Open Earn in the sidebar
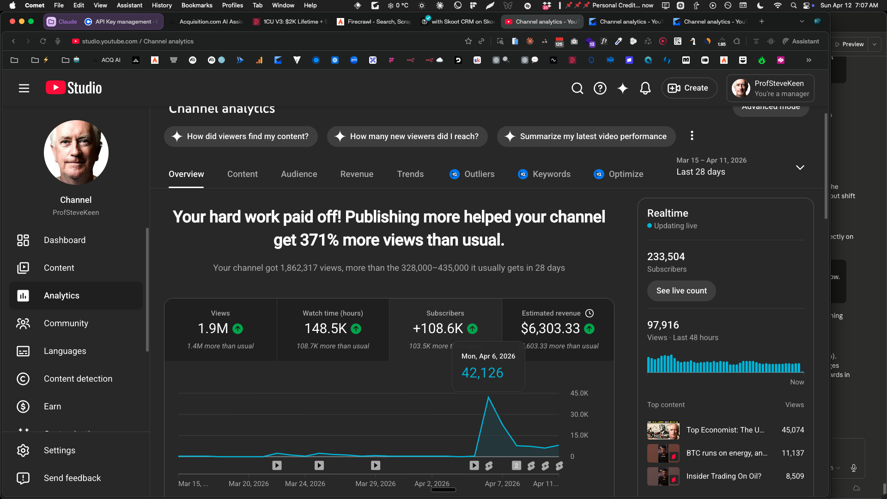The height and width of the screenshot is (499, 887). tap(76, 407)
